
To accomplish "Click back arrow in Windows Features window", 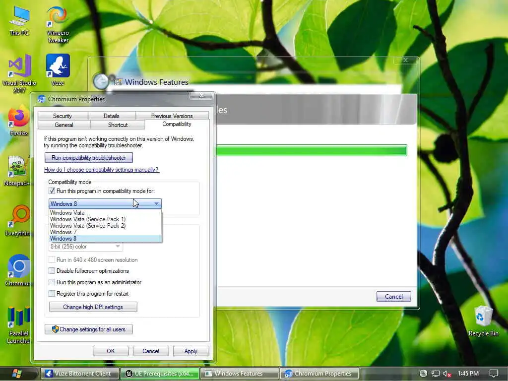I will (101, 82).
